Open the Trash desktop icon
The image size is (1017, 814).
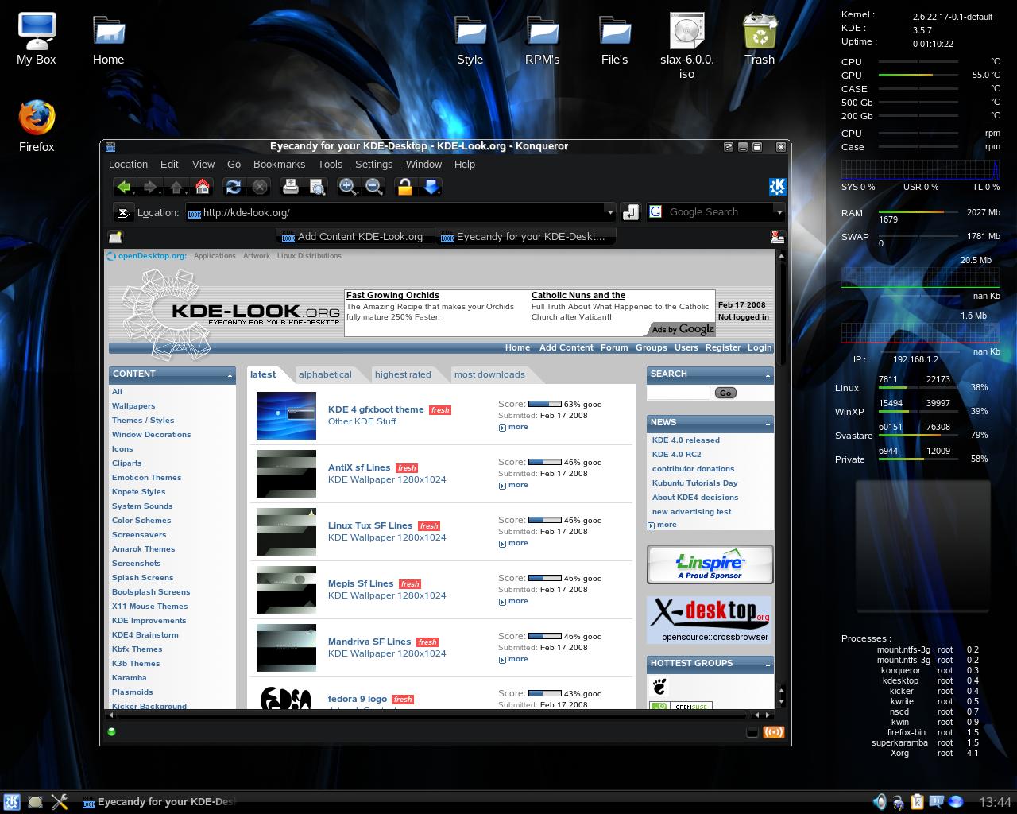tap(760, 38)
